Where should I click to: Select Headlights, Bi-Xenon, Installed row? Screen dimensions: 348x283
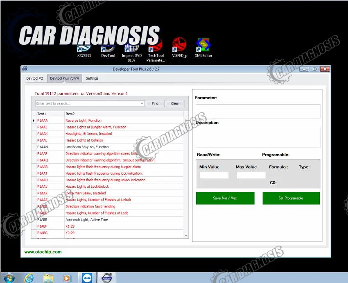click(x=107, y=134)
